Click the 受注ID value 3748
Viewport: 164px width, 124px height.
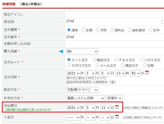coord(70,21)
